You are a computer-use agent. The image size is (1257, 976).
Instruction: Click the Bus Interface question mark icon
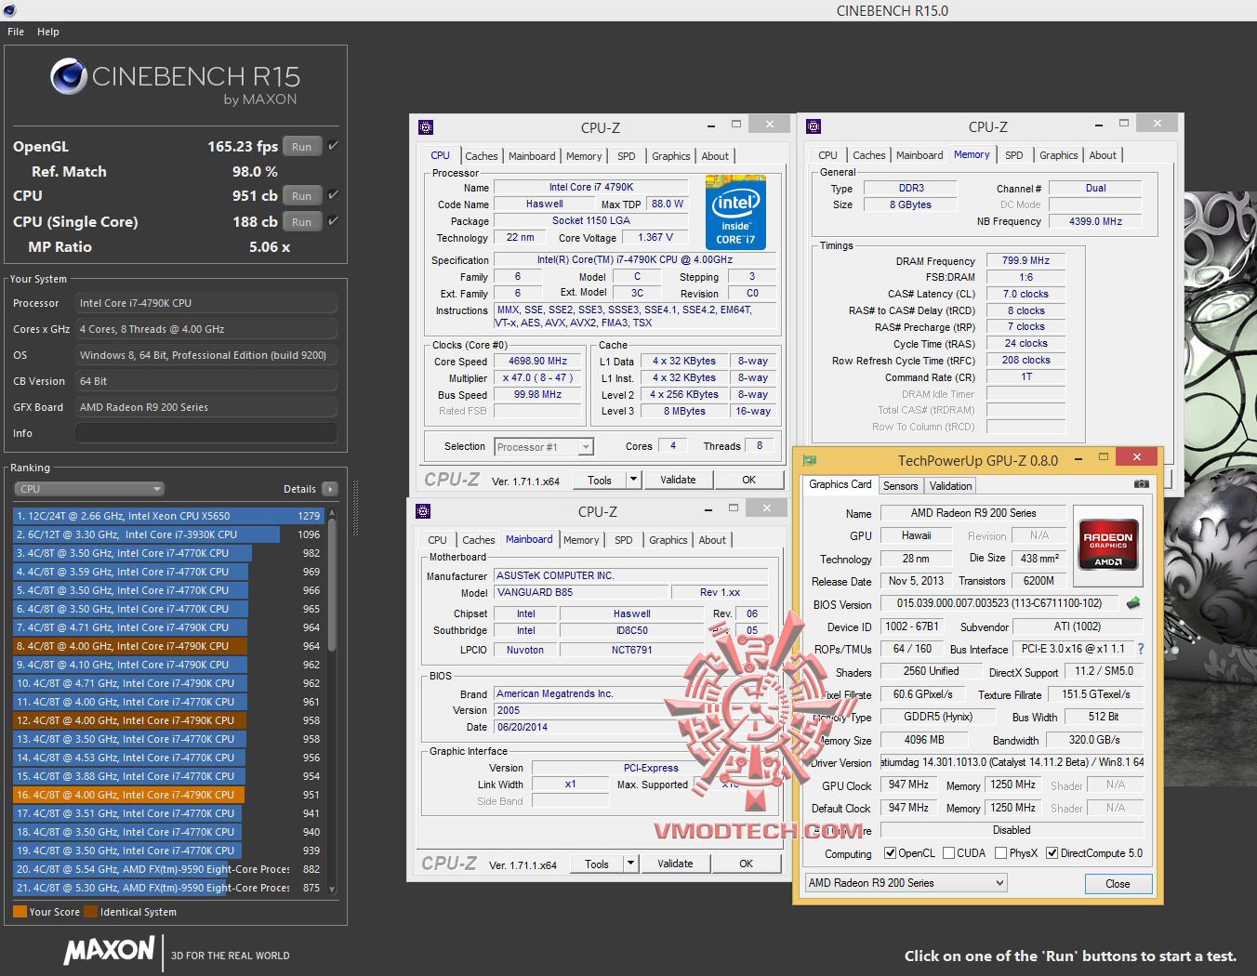pos(1141,649)
